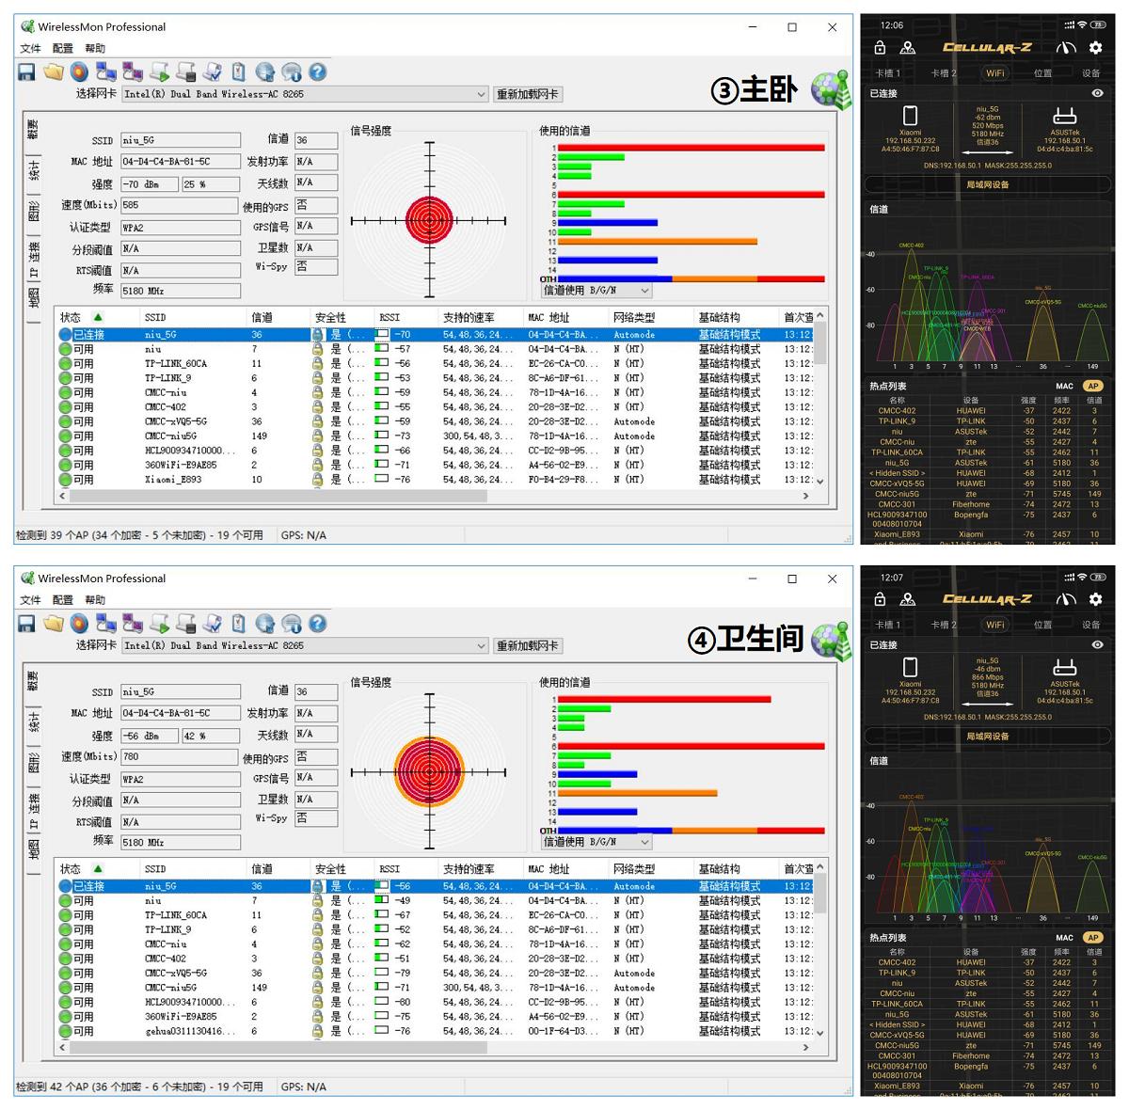
Task: Switch to the 卡槽 1 tab in the 12:06 phone screen
Action: coord(888,72)
